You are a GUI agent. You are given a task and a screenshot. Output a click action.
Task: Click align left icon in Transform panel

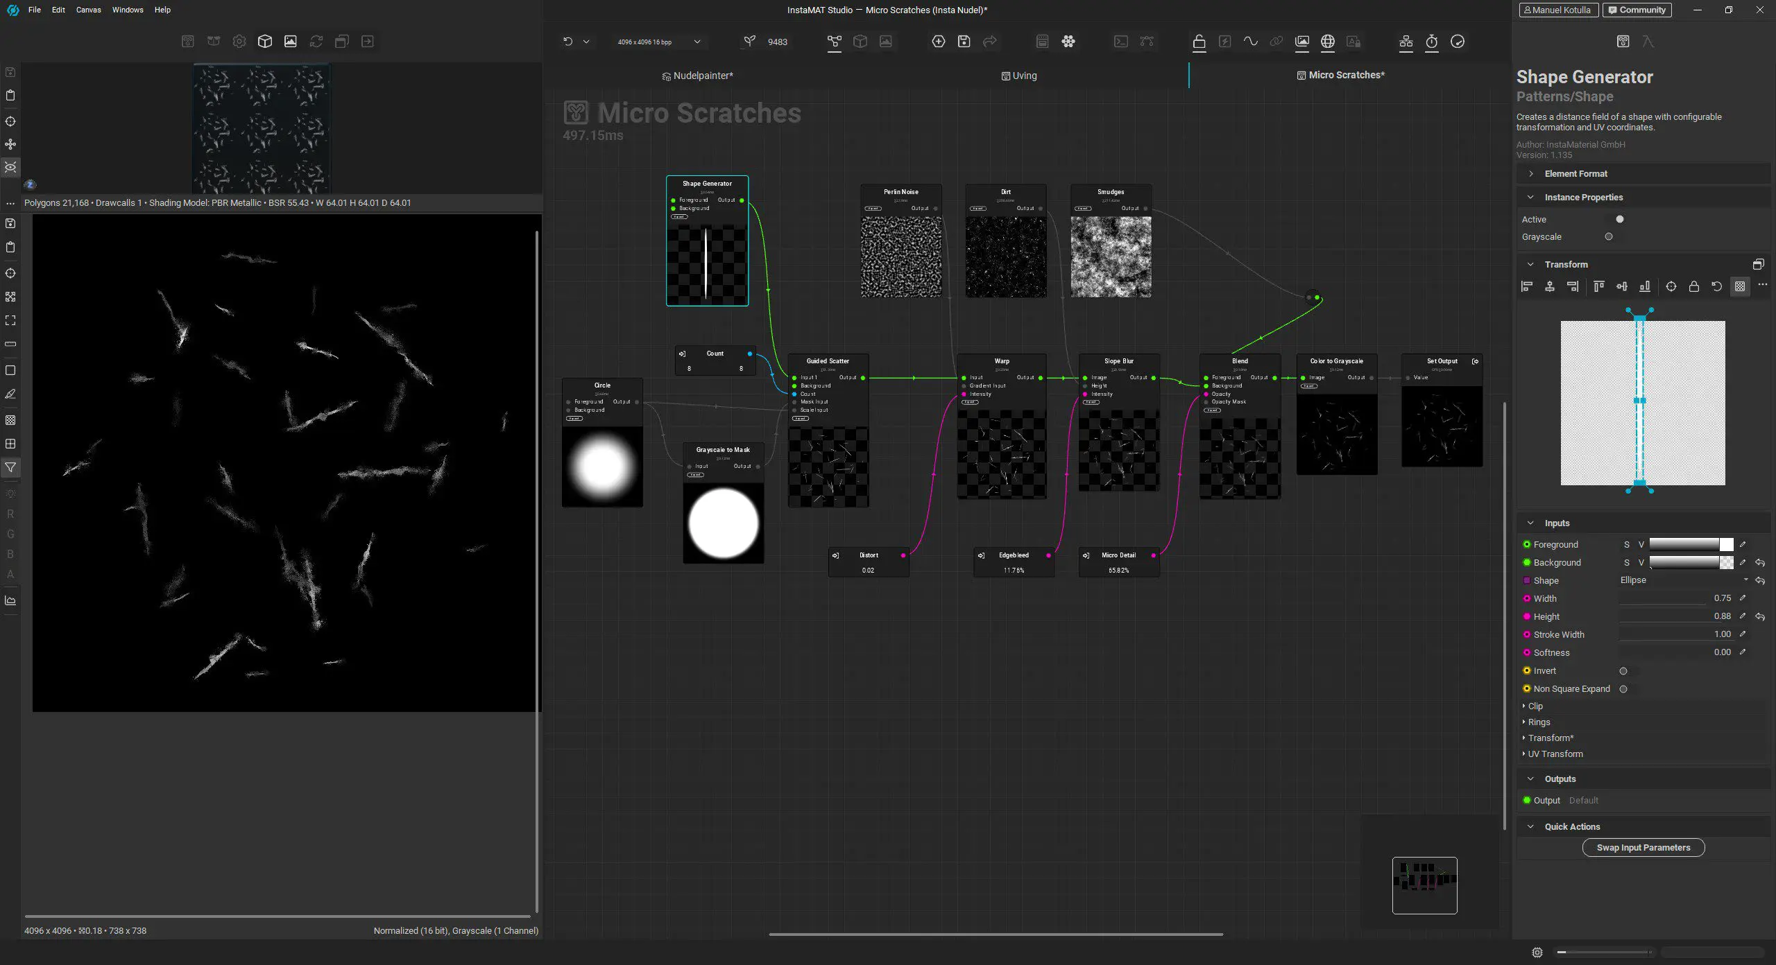tap(1526, 286)
